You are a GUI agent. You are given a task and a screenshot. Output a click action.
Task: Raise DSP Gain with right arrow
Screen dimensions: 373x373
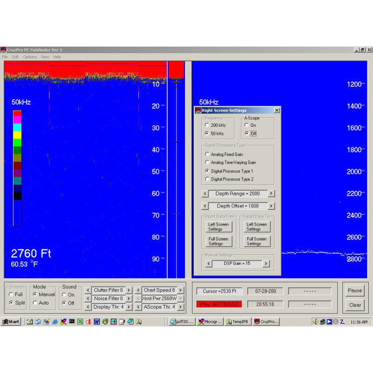click(266, 264)
